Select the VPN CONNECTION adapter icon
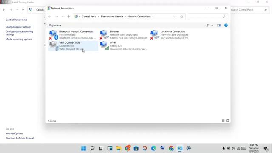Screen dimensions: 272x153 [54, 46]
